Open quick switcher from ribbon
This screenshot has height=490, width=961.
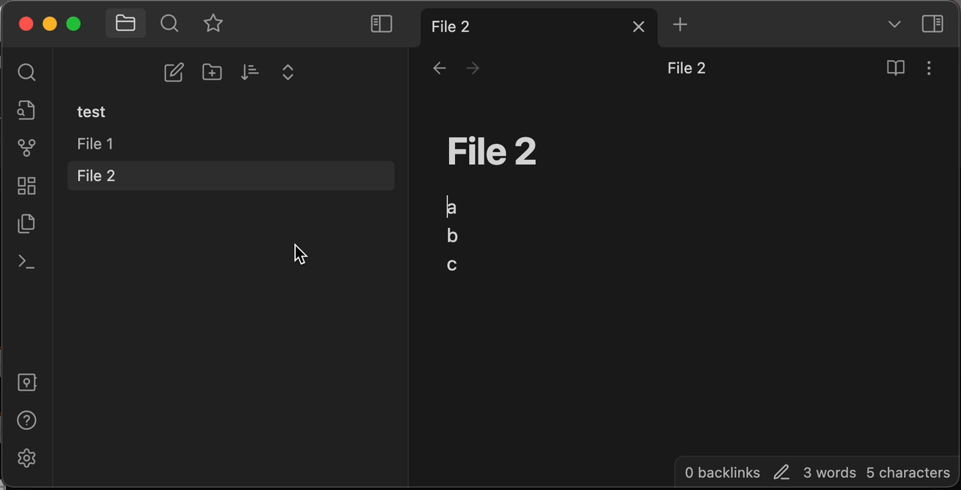[26, 72]
